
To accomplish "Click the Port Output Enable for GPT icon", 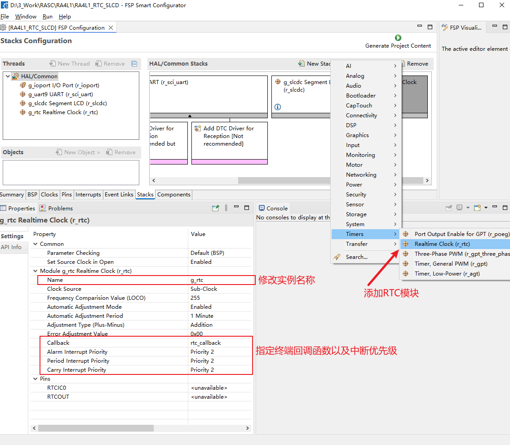I will click(406, 234).
